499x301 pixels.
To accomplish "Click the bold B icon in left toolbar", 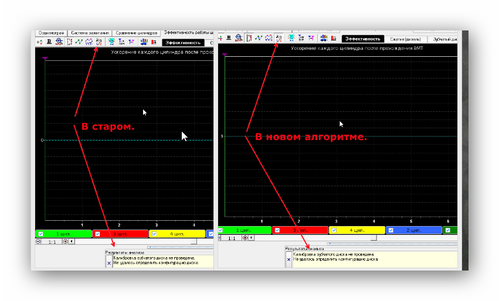I will (49, 42).
